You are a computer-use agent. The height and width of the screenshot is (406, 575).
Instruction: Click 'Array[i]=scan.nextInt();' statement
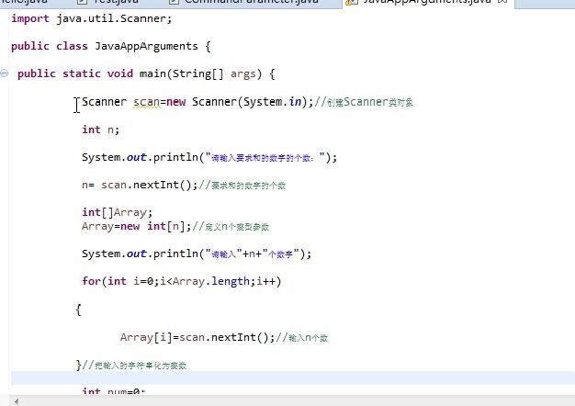pos(197,337)
